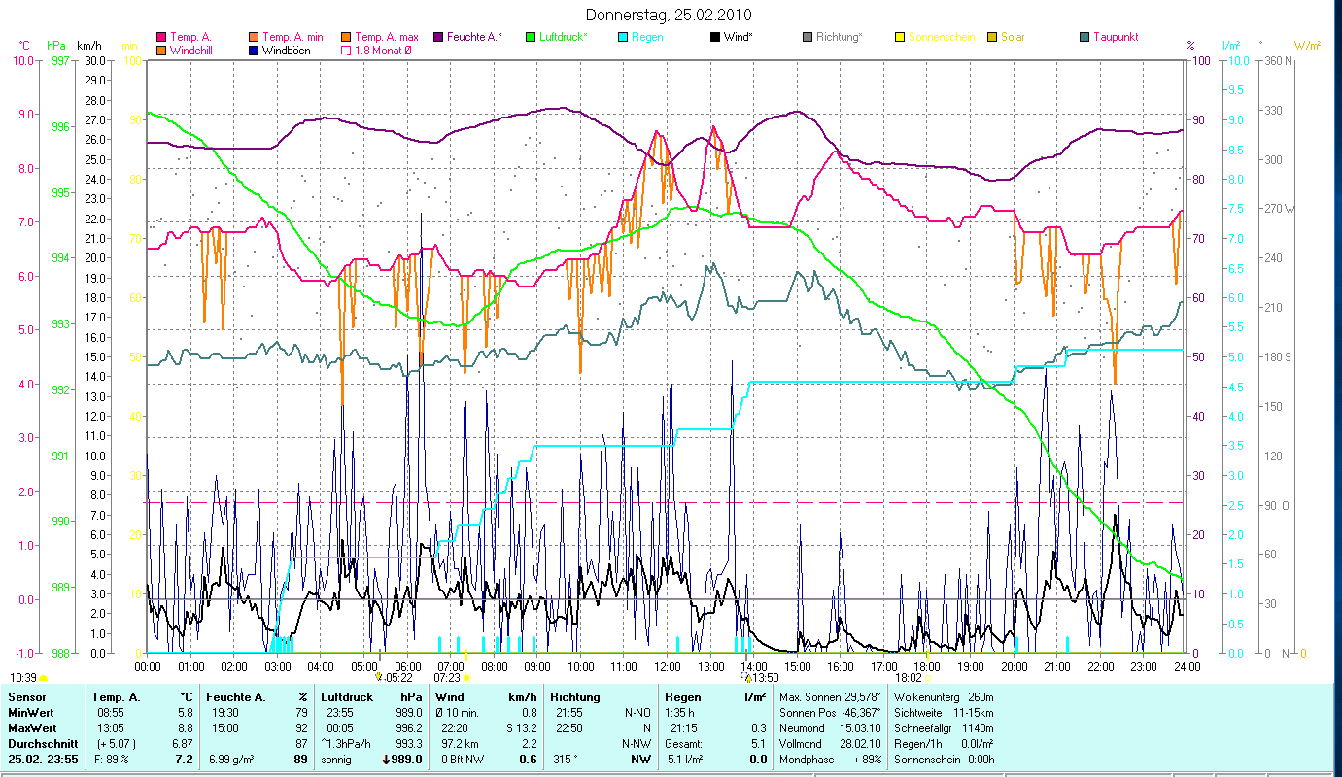The image size is (1342, 777).
Task: Click the sunrise marker at 07:23
Action: [x=466, y=677]
